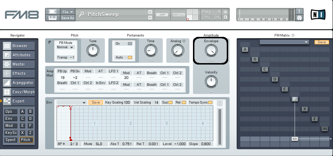Save the envelope preset
Screen dimensions: 333x156
point(96,102)
